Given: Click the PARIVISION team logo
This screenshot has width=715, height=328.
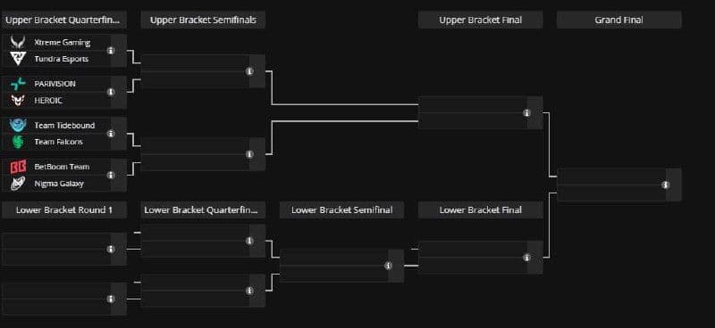Looking at the screenshot, I should (x=18, y=84).
